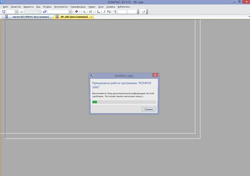Viewport: 250px width, 176px height.
Task: Toggle the orthogonal drawing icon
Action: coord(104,12)
